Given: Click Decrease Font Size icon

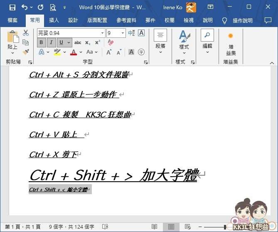Looking at the screenshot, I should pos(119,52).
